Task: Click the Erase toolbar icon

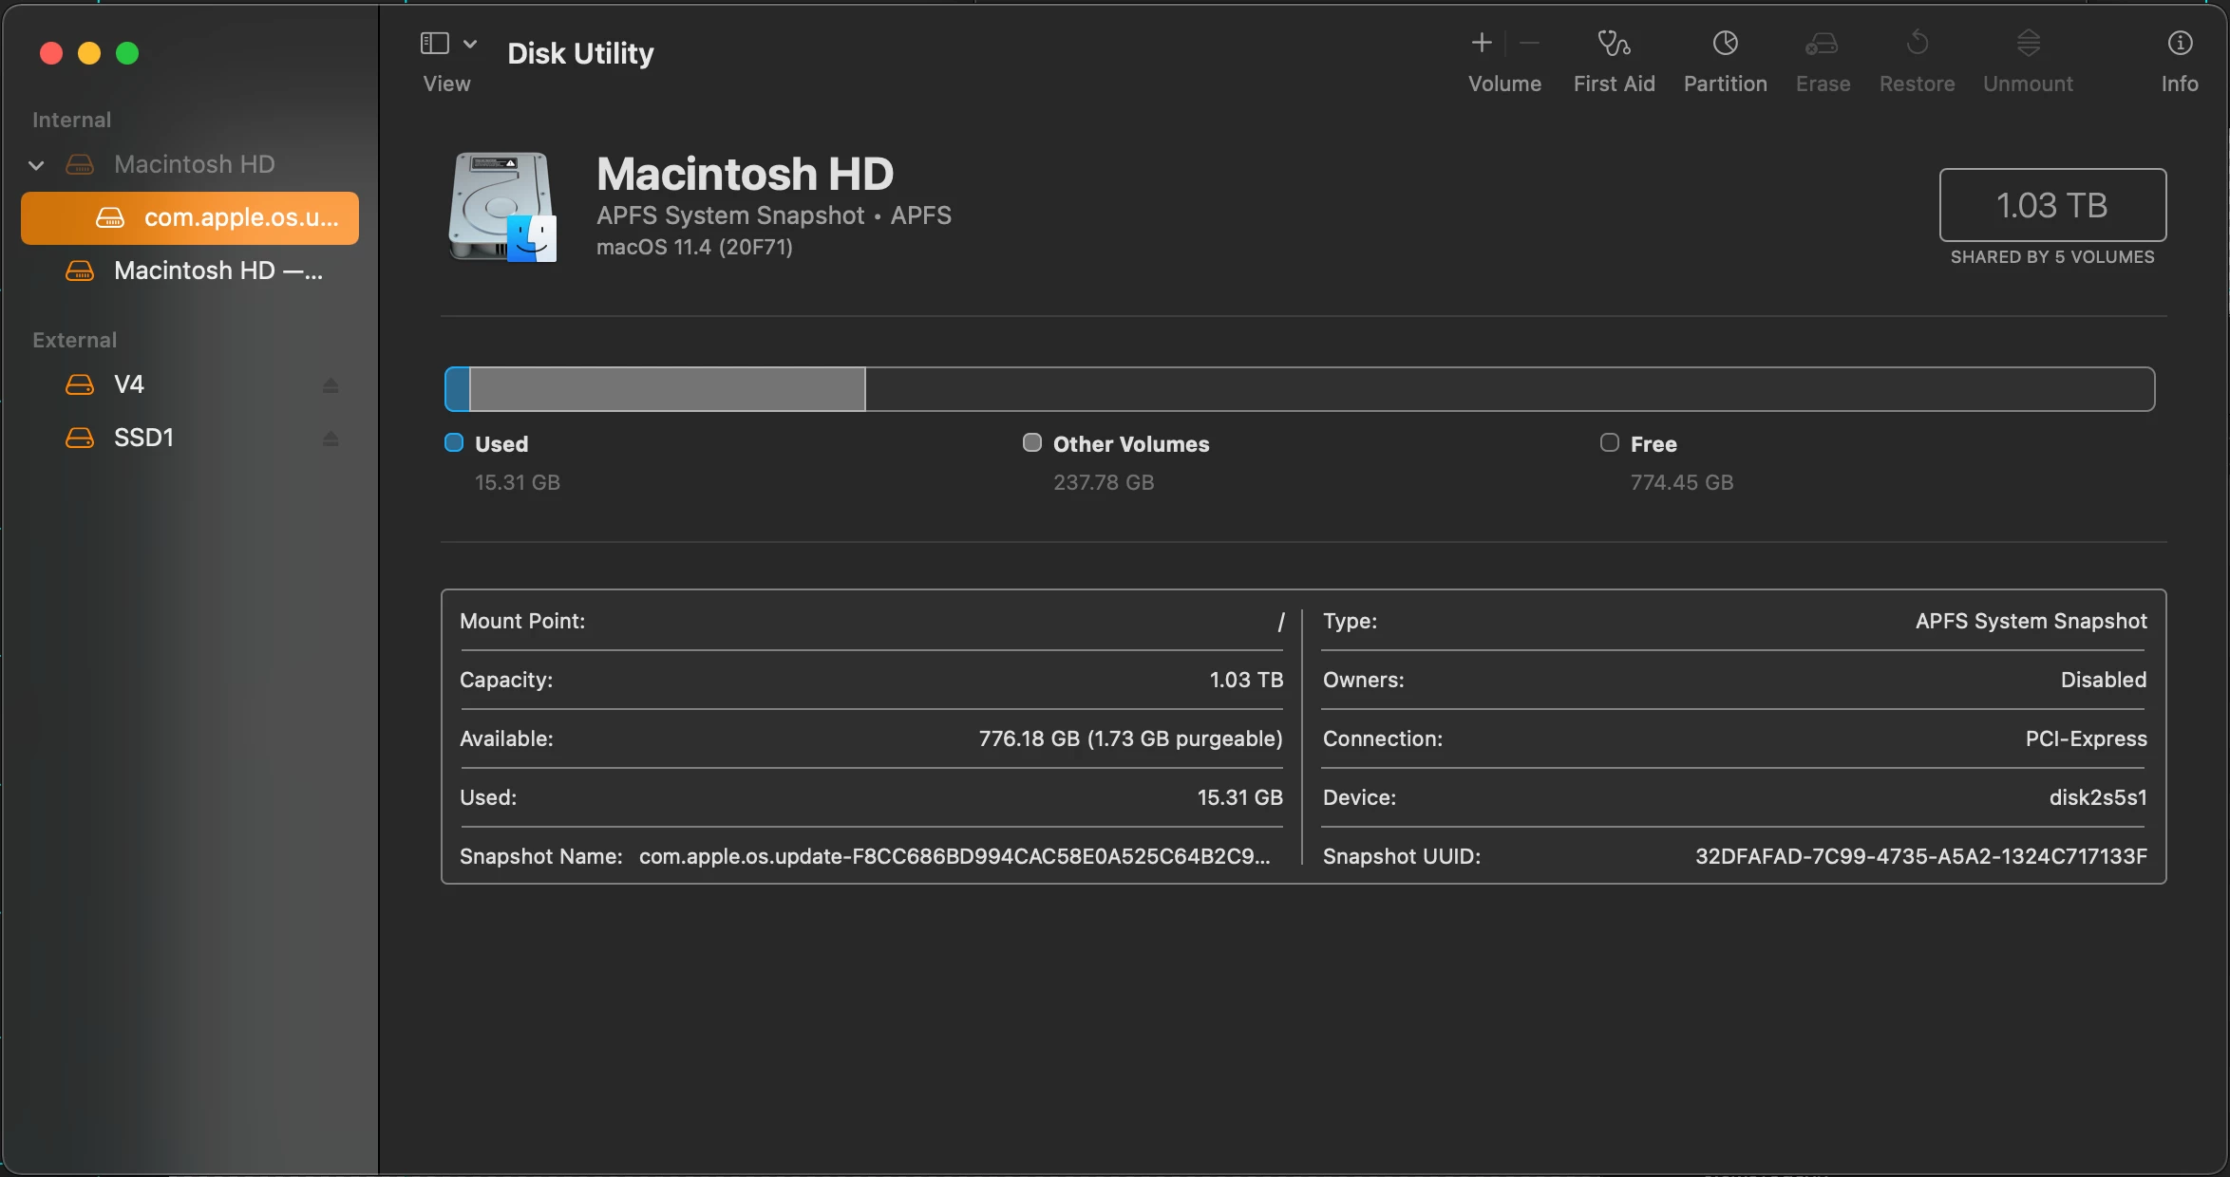Action: tap(1822, 44)
